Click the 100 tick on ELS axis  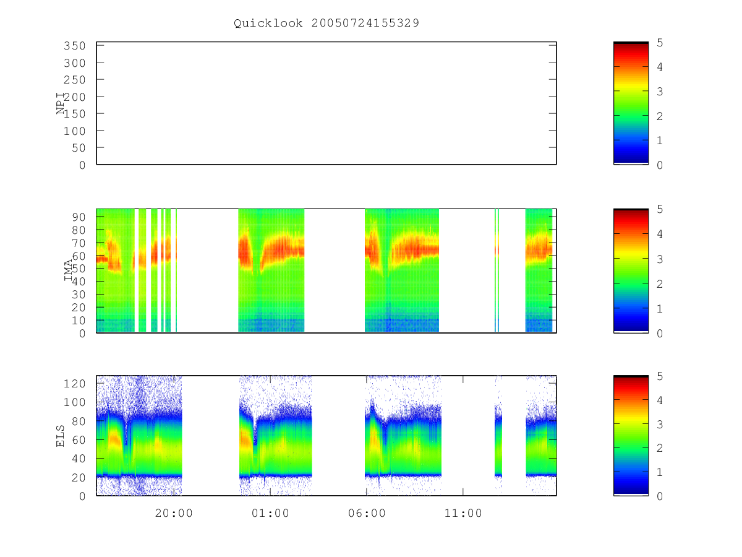click(74, 402)
